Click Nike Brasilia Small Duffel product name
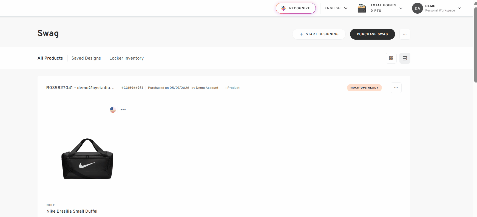This screenshot has width=477, height=217. pos(72,211)
